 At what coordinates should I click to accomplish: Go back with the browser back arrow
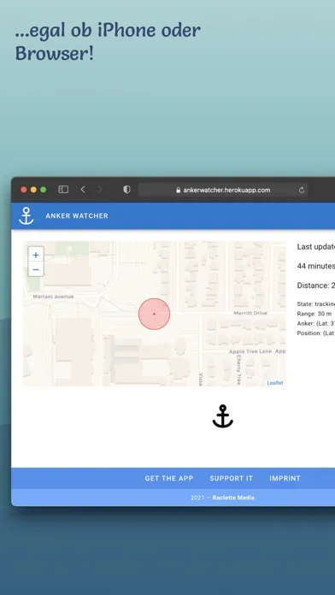point(83,189)
